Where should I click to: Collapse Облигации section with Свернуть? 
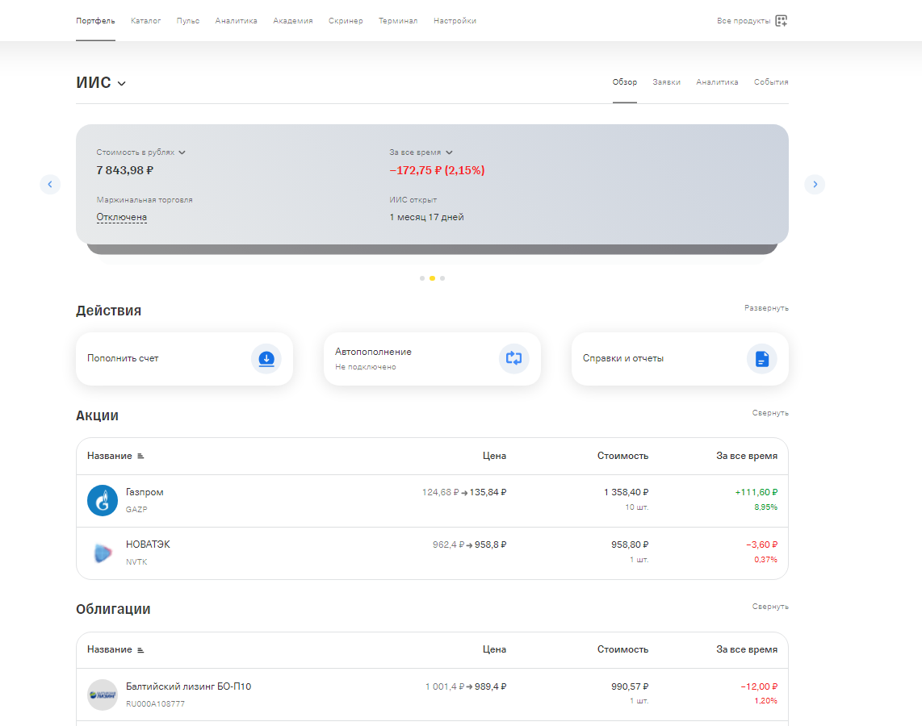[x=770, y=606]
